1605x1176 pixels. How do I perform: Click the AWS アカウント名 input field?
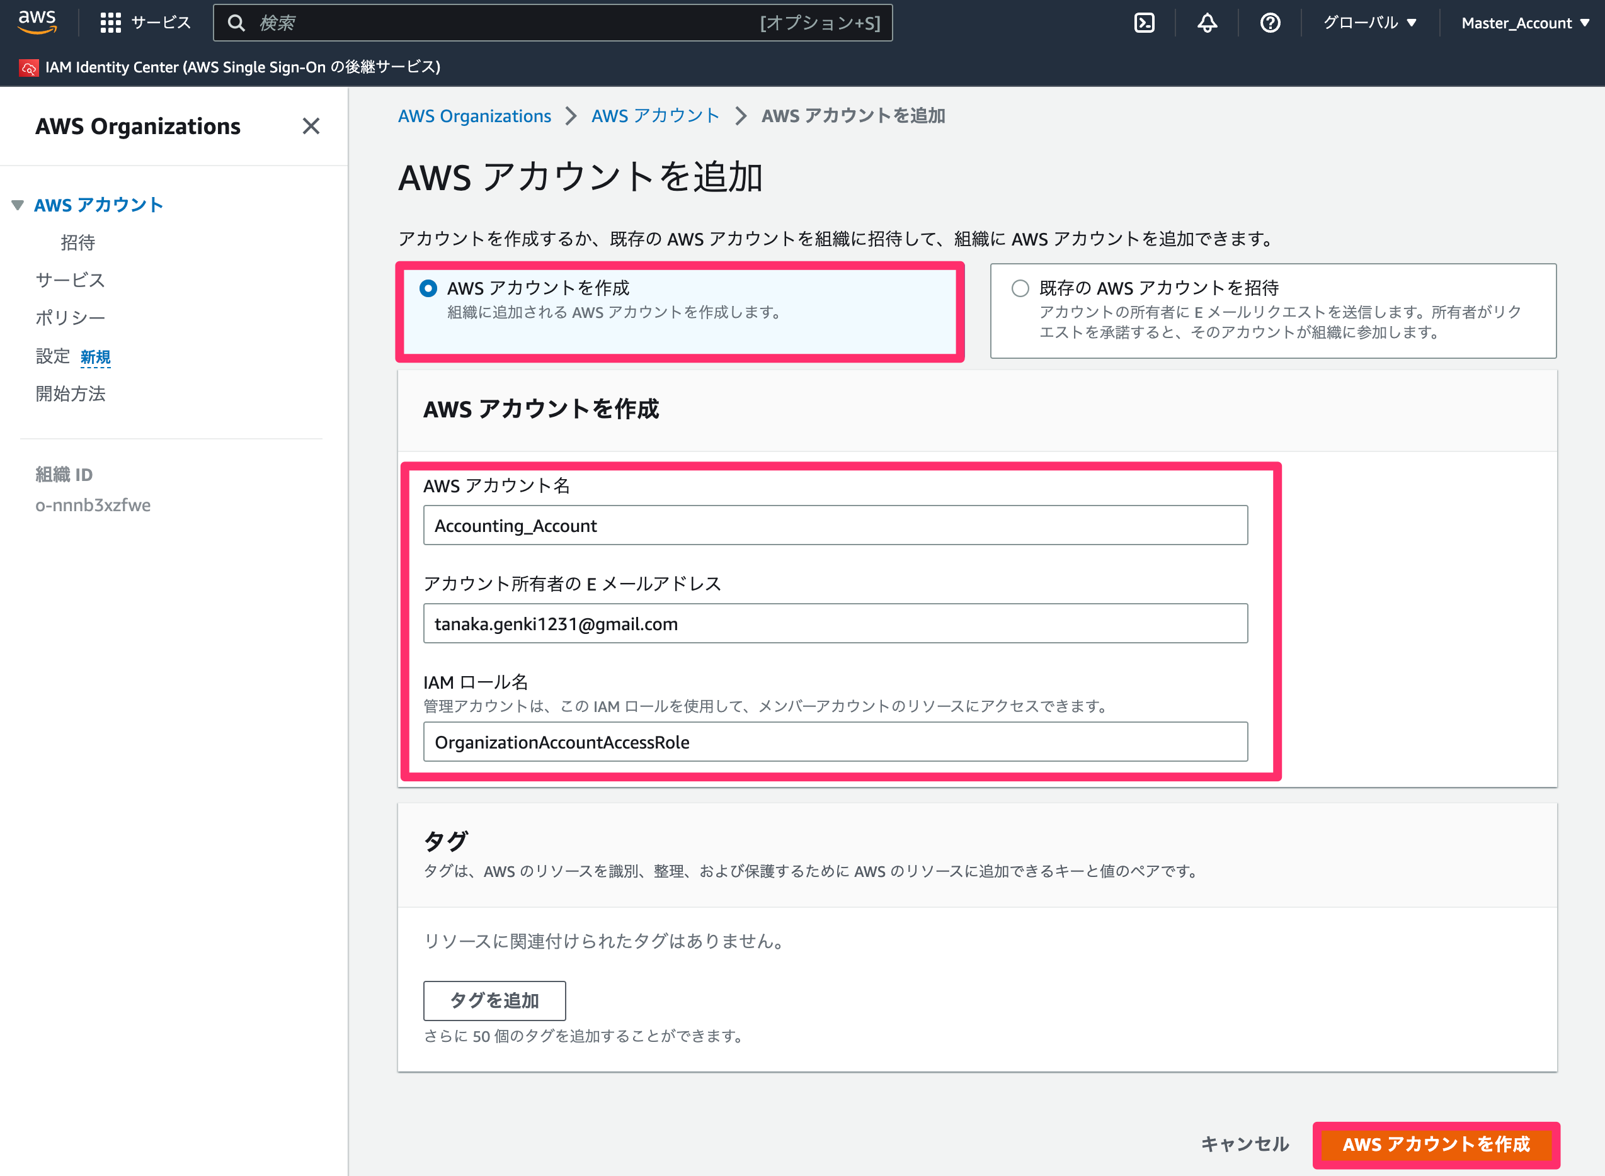835,525
